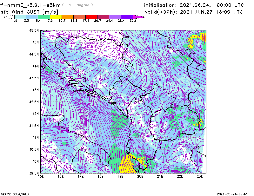
Task: Click the "43N" latitude label
Action: point(36,90)
